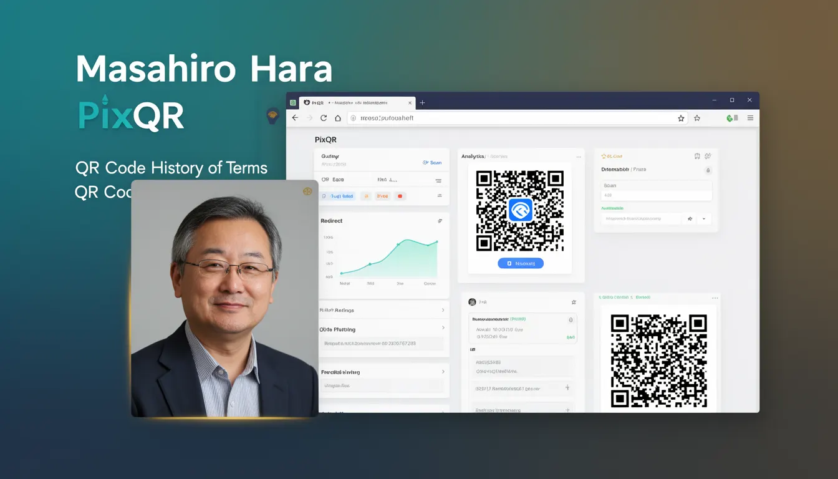
Task: Click star icon in lower middle card header
Action: pos(574,302)
